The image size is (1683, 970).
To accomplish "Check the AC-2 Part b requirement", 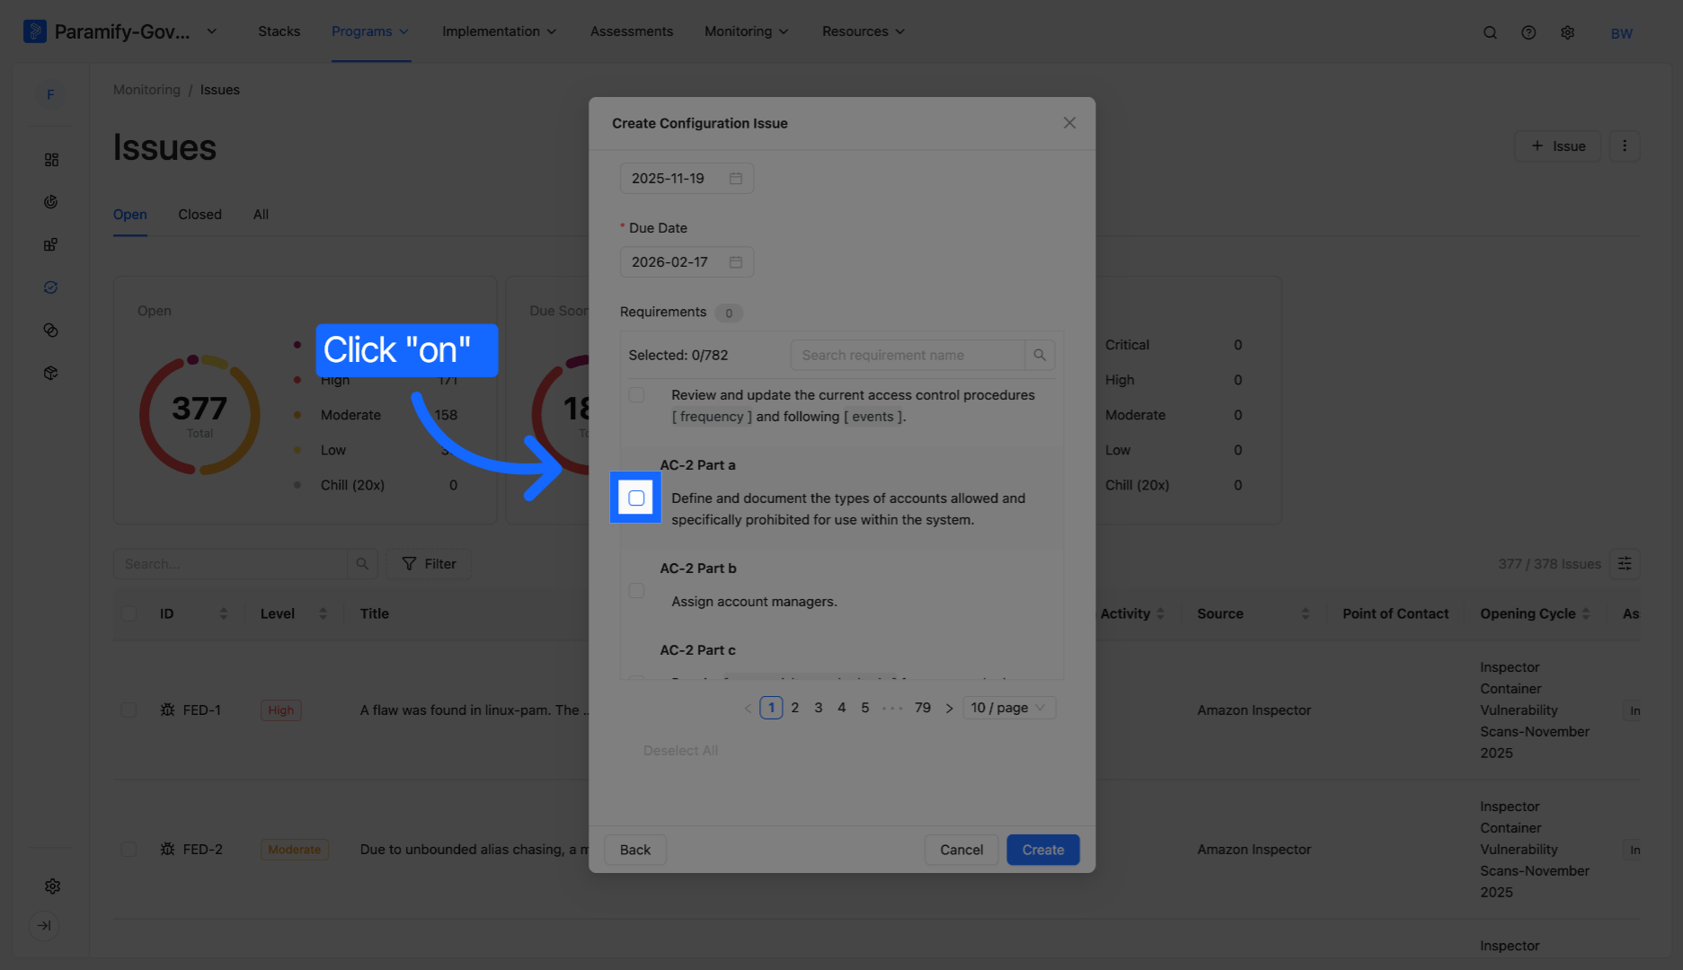I will coord(636,591).
